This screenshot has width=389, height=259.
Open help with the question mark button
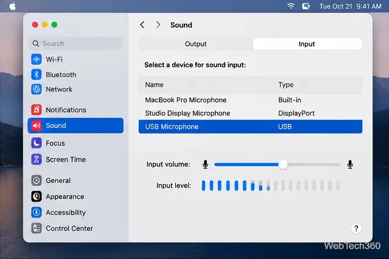point(356,228)
